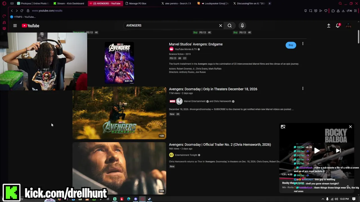This screenshot has height=202, width=360.
Task: Reload the YouTube page
Action: pos(22,11)
